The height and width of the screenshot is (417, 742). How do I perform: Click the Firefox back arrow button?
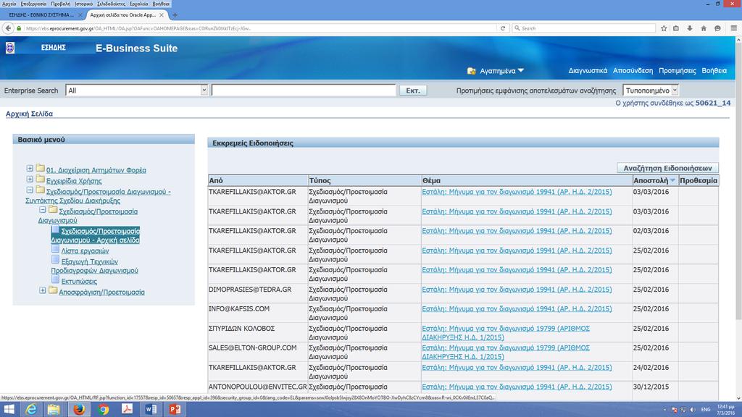pyautogui.click(x=8, y=28)
